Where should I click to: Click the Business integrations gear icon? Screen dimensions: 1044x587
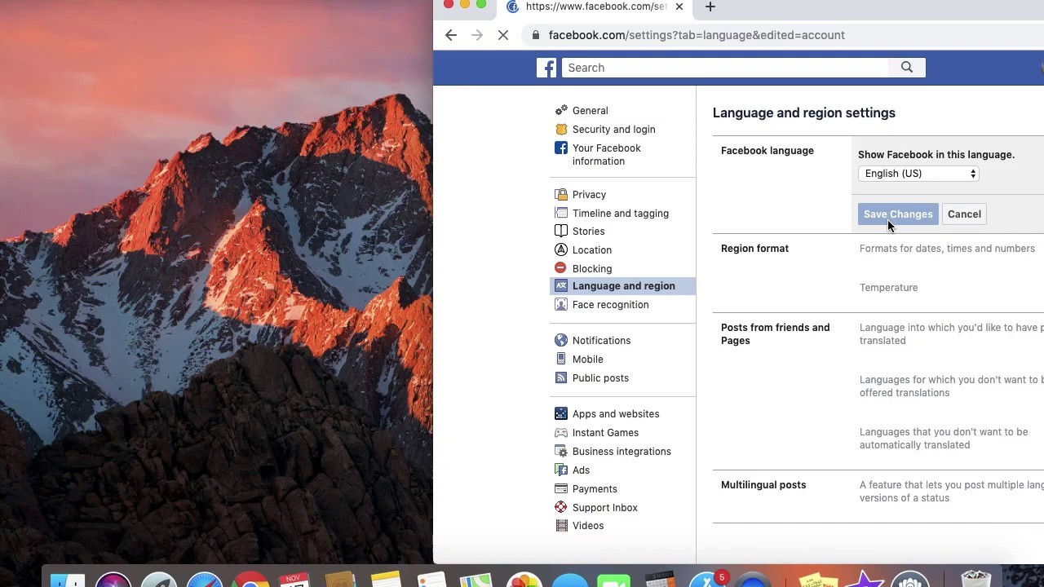pos(561,451)
